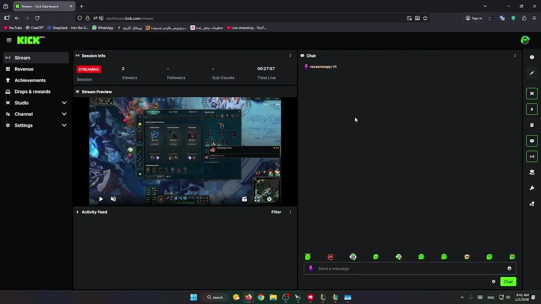The width and height of the screenshot is (541, 304).
Task: Open the Firefox extensions puzzle icon
Action: pos(524,18)
